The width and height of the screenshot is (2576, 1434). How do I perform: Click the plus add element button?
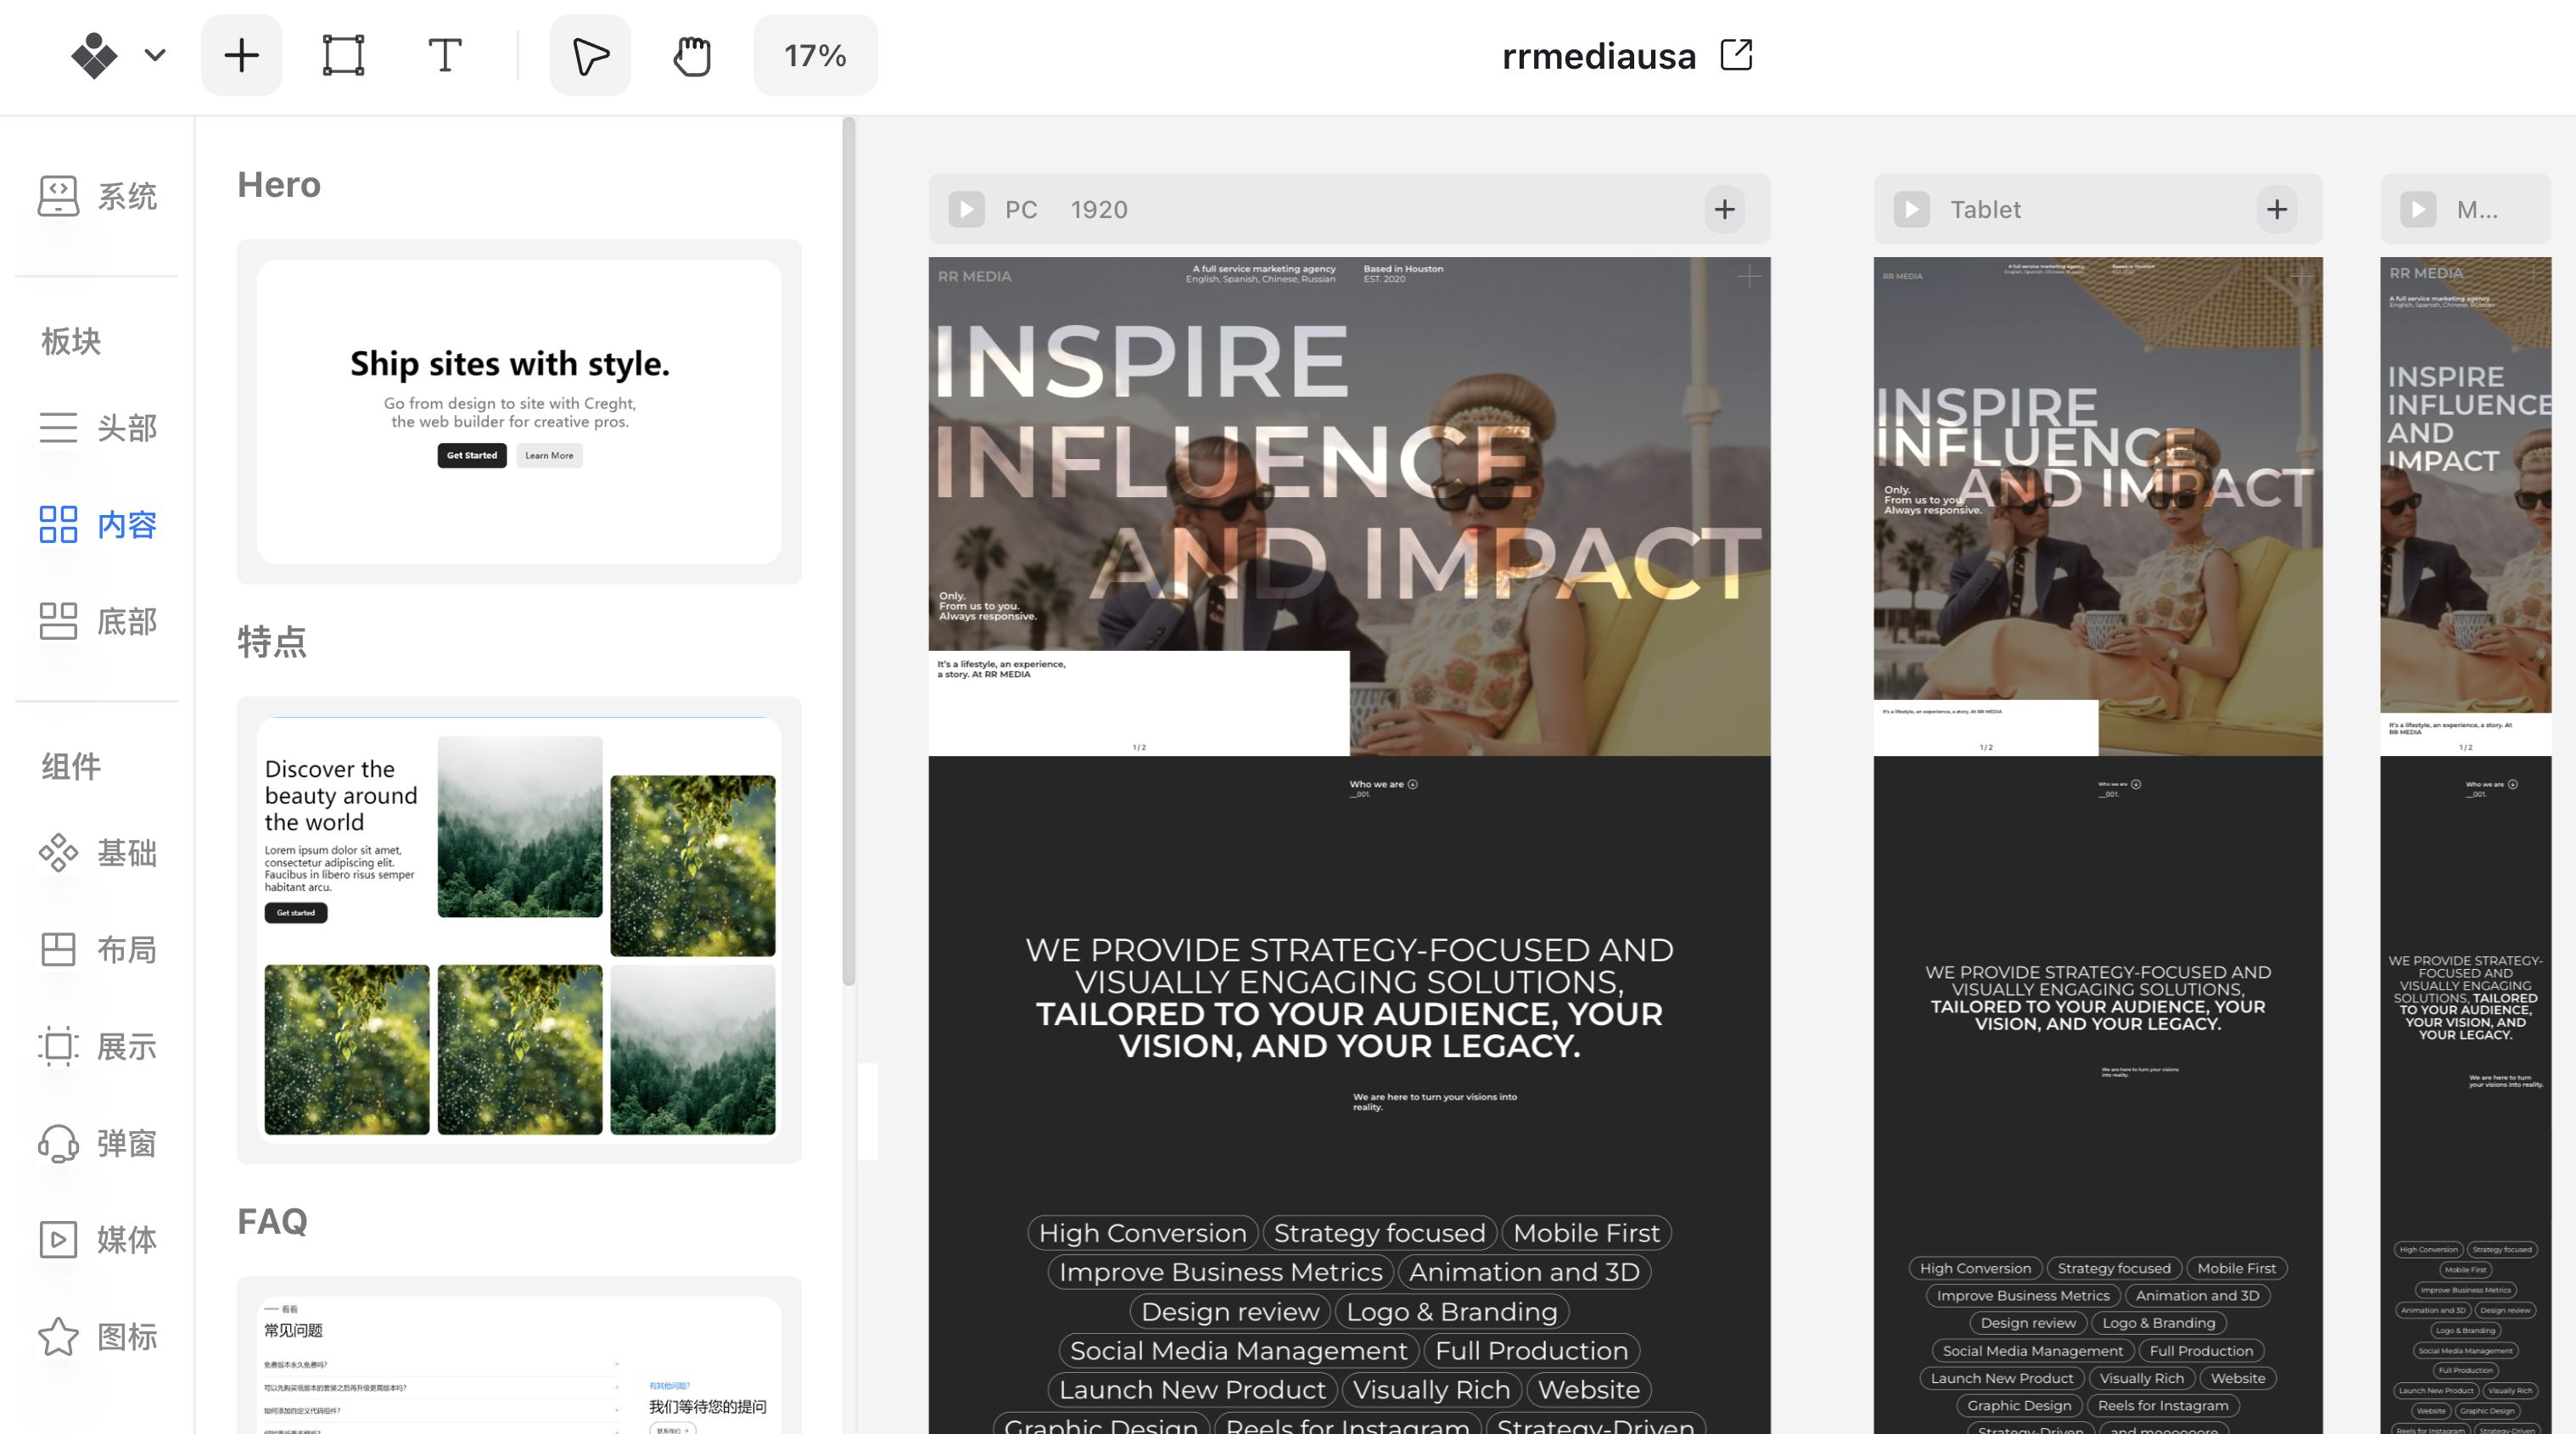(241, 56)
